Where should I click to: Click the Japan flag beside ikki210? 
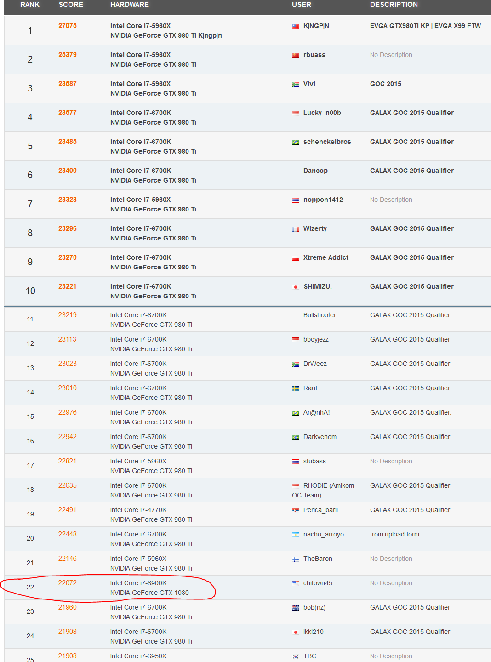296,632
